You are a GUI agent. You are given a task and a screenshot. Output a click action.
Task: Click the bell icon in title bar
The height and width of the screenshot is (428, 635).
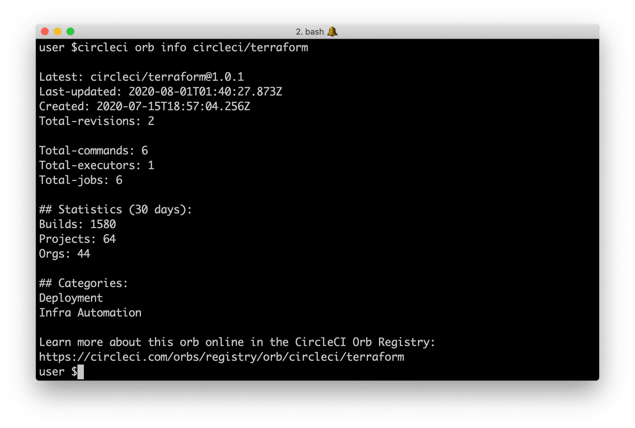tap(332, 31)
